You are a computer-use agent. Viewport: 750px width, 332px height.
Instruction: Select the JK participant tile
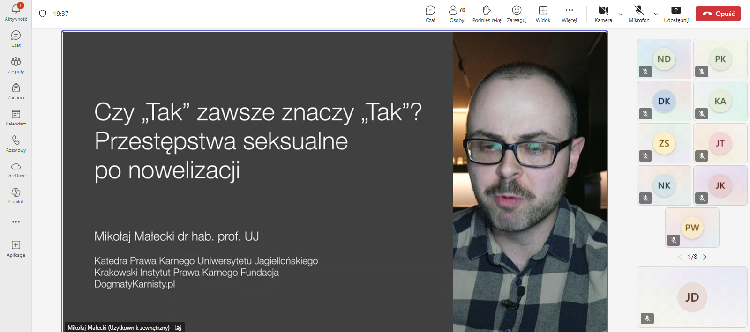point(720,185)
